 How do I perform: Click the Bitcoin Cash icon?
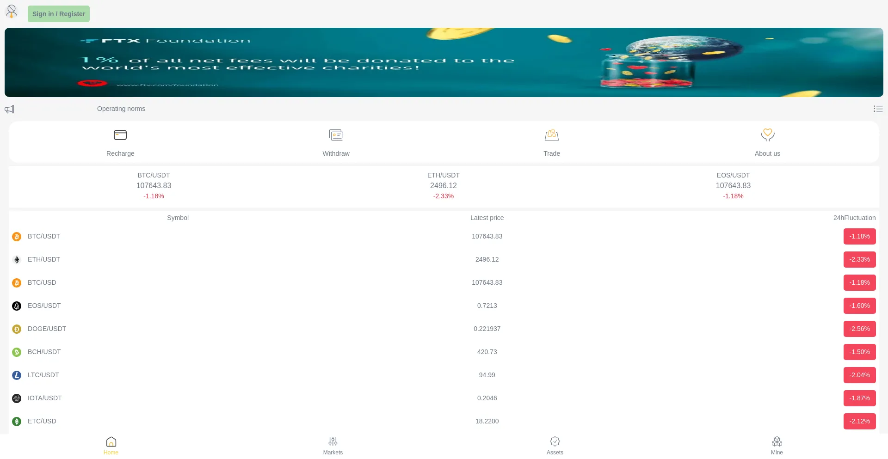17,352
